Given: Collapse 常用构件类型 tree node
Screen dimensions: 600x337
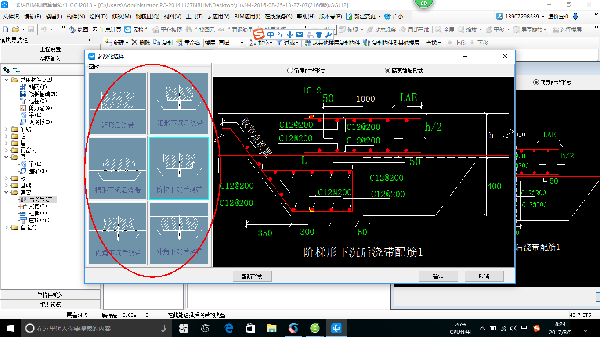Looking at the screenshot, I should coord(7,80).
